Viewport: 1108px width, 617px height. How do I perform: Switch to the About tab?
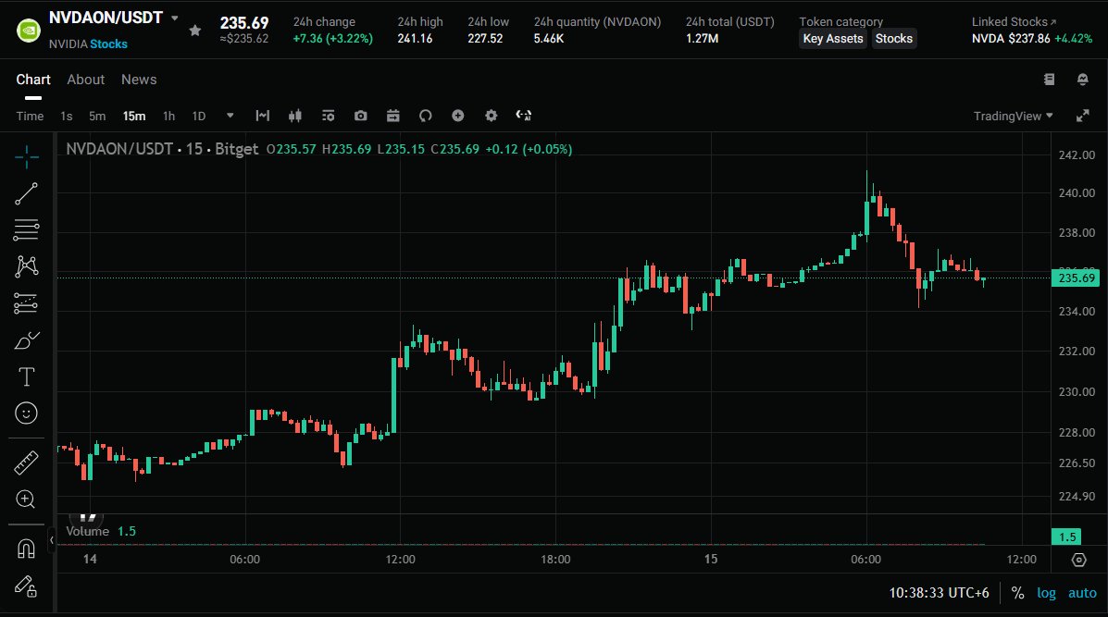pos(85,80)
